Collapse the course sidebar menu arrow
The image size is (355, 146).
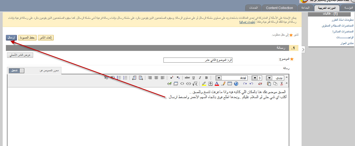[x=303, y=49]
